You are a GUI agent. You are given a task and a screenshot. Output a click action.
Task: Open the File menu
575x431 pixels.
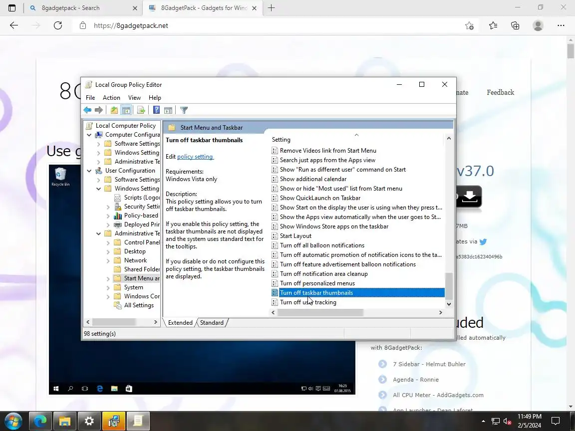[90, 97]
